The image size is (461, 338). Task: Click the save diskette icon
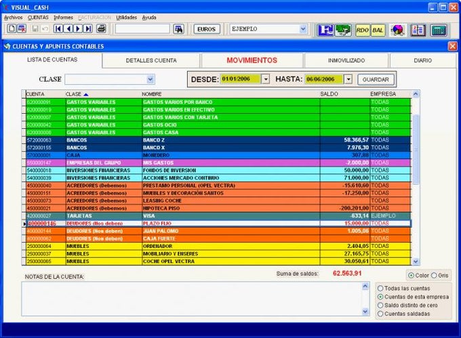(x=35, y=28)
